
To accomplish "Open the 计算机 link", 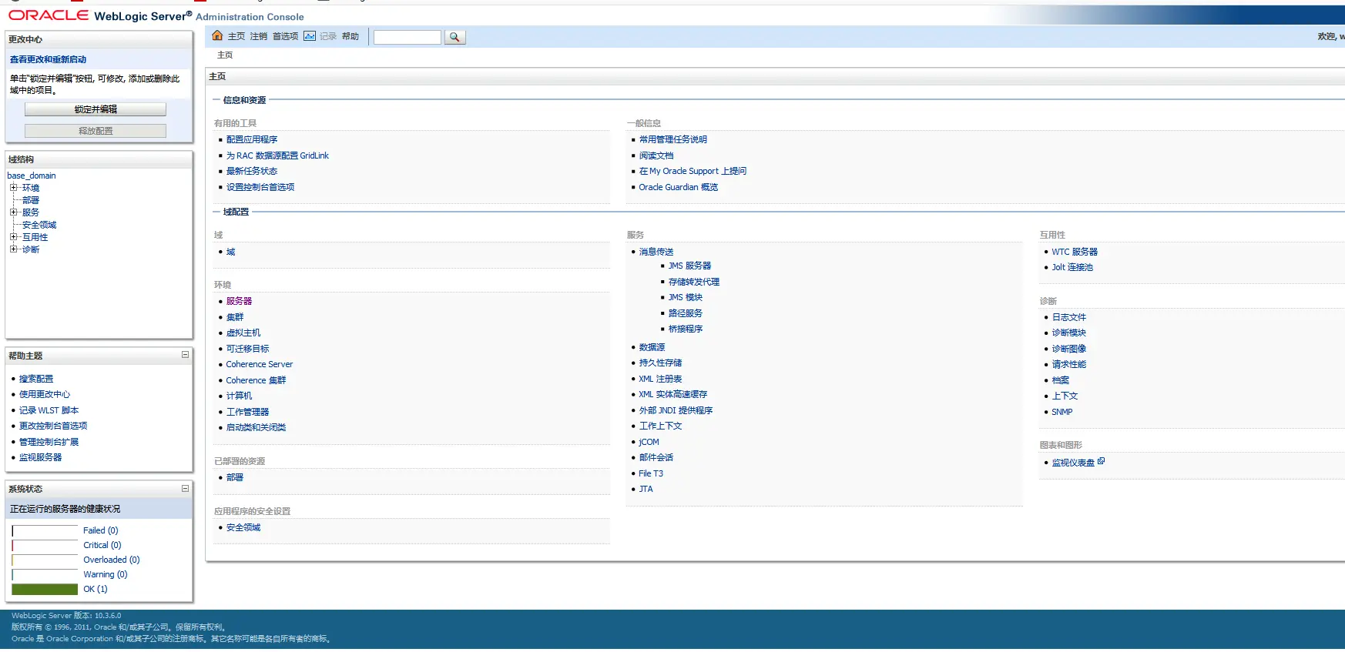I will [x=239, y=396].
